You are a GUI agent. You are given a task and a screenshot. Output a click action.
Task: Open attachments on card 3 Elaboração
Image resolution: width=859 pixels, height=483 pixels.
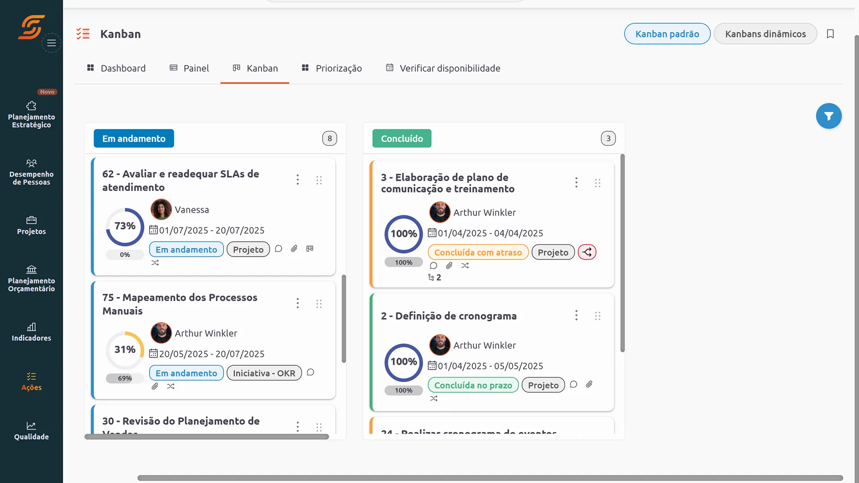click(449, 266)
